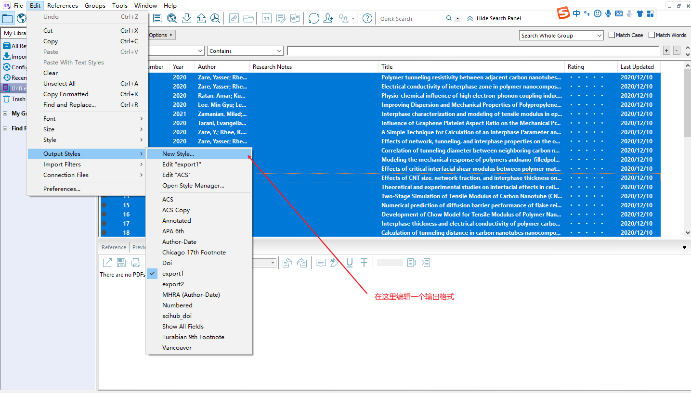Click the Share Library person-plus icon

[328, 19]
